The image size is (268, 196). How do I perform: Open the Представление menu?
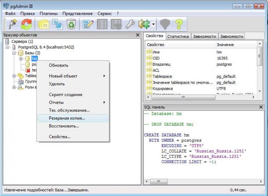77,13
